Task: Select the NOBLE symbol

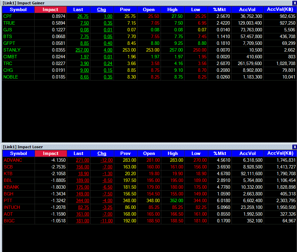Action: pyautogui.click(x=11, y=77)
